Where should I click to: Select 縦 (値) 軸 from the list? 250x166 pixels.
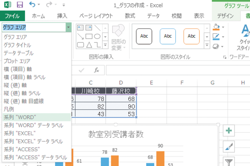(x=37, y=85)
